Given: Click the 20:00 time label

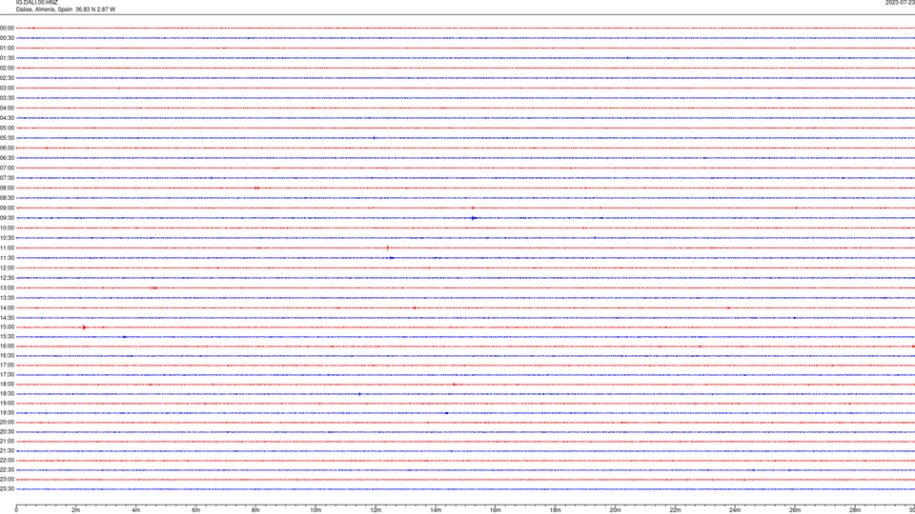Looking at the screenshot, I should [x=7, y=423].
